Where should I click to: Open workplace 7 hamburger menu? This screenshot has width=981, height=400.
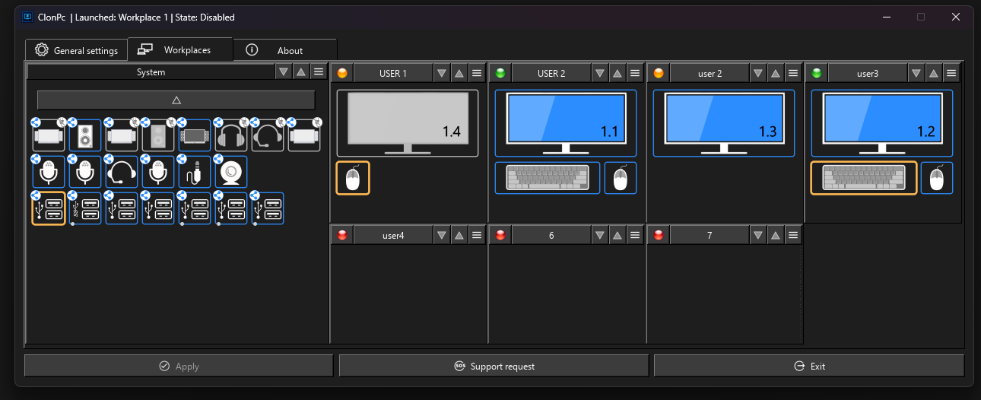[x=793, y=236]
